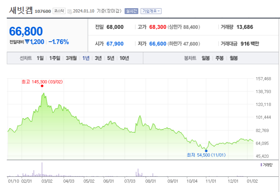Click the 157,468 y-axis price label

pos(263,79)
